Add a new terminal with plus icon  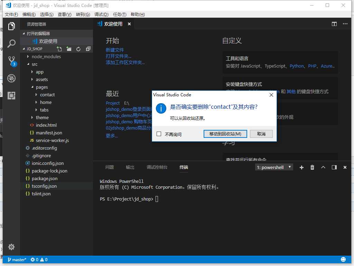coord(301,167)
